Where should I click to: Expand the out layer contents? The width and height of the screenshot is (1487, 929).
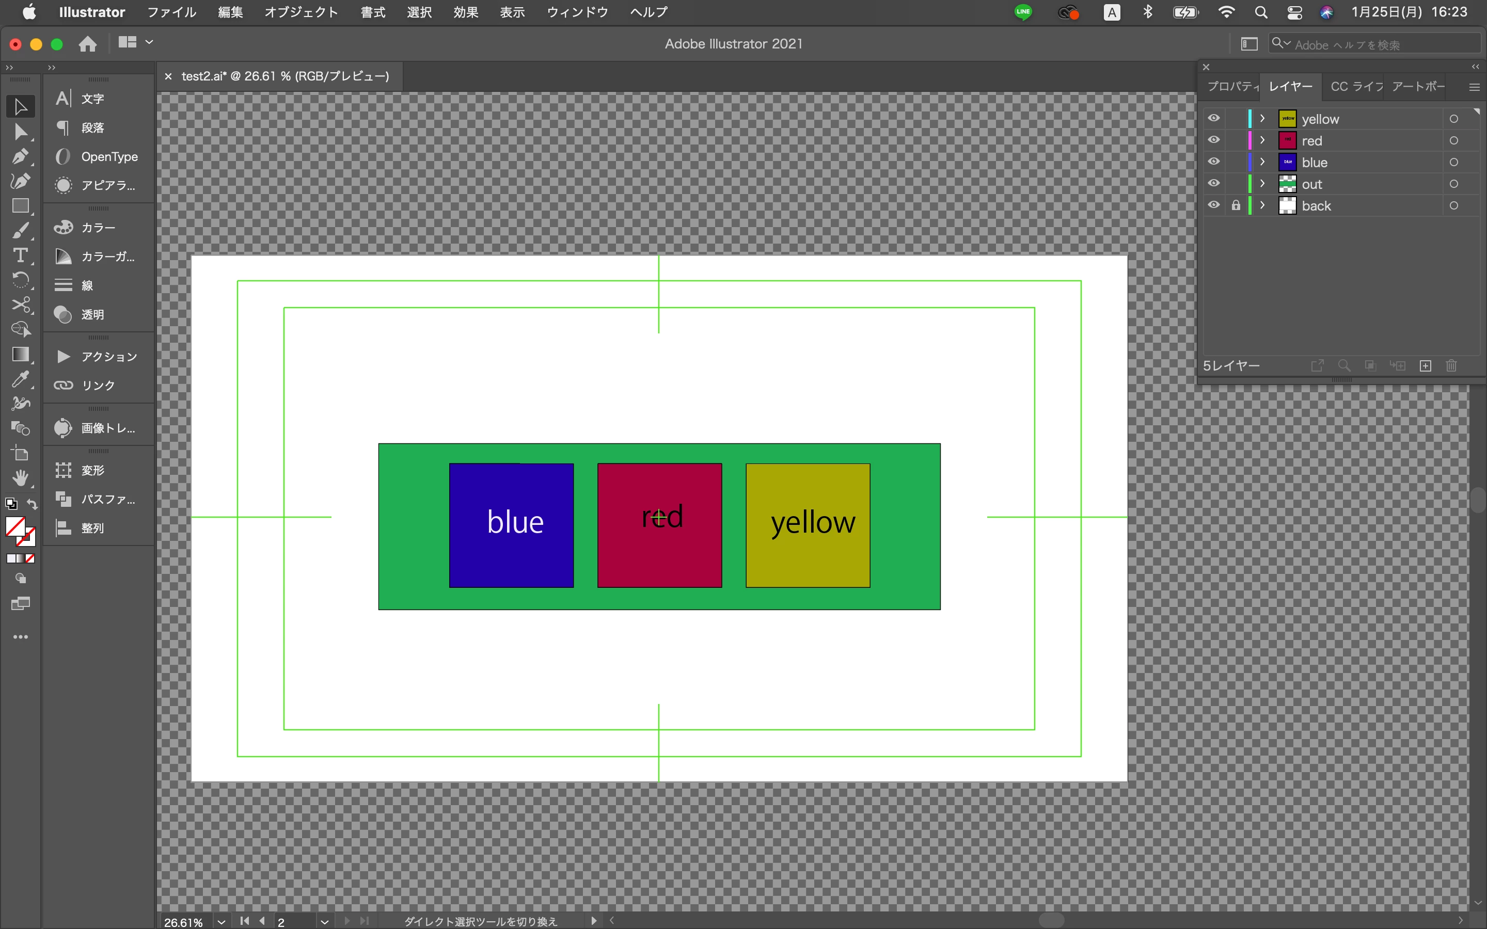pyautogui.click(x=1263, y=184)
